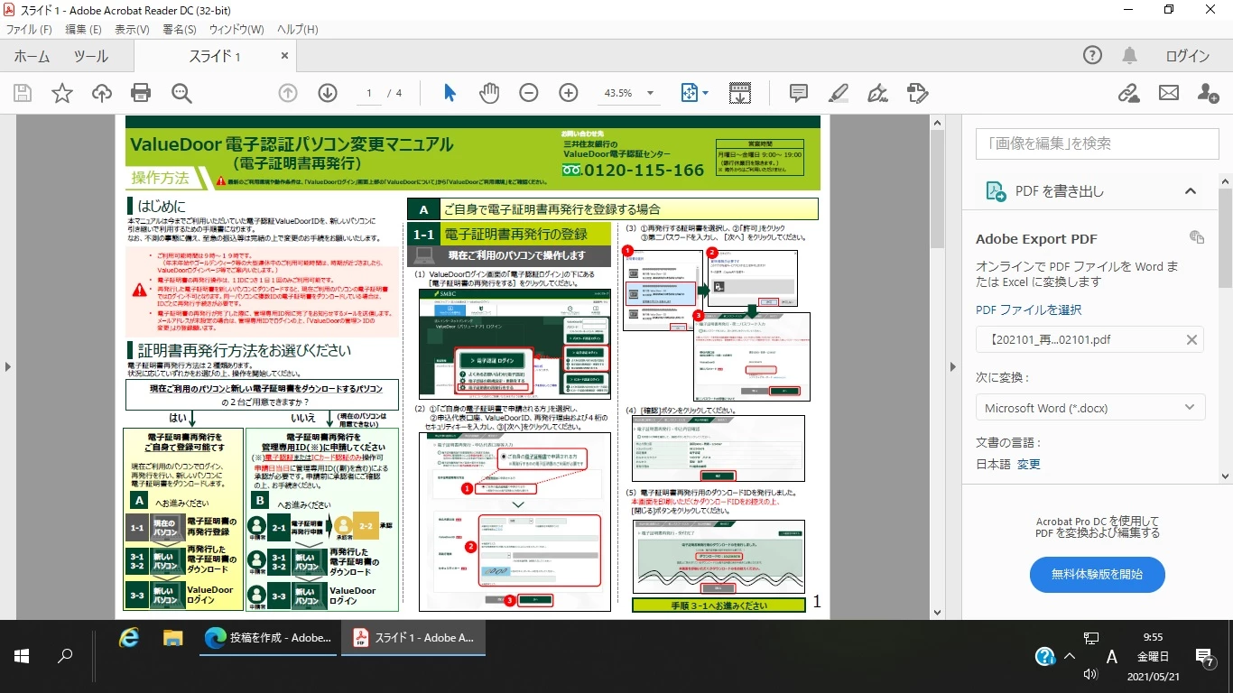Switch to the ツール tab
This screenshot has width=1233, height=693.
pyautogui.click(x=91, y=56)
